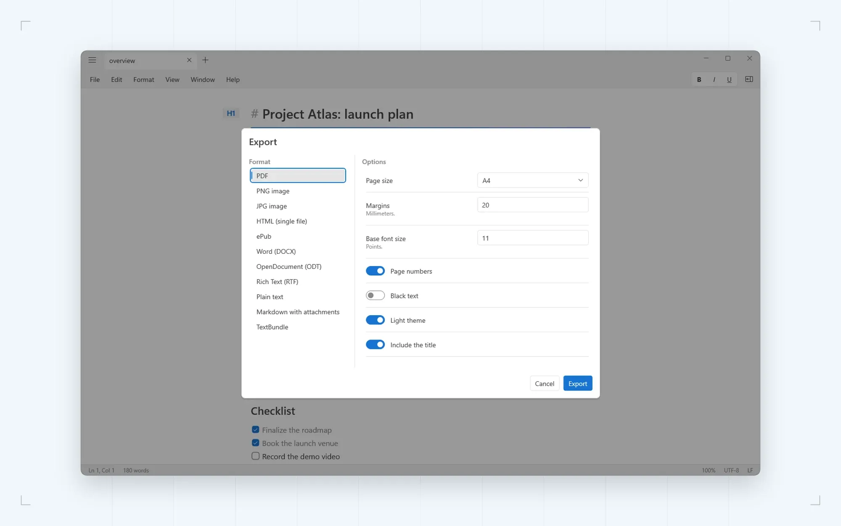This screenshot has height=526, width=841.
Task: Open the Page size dropdown
Action: 532,180
